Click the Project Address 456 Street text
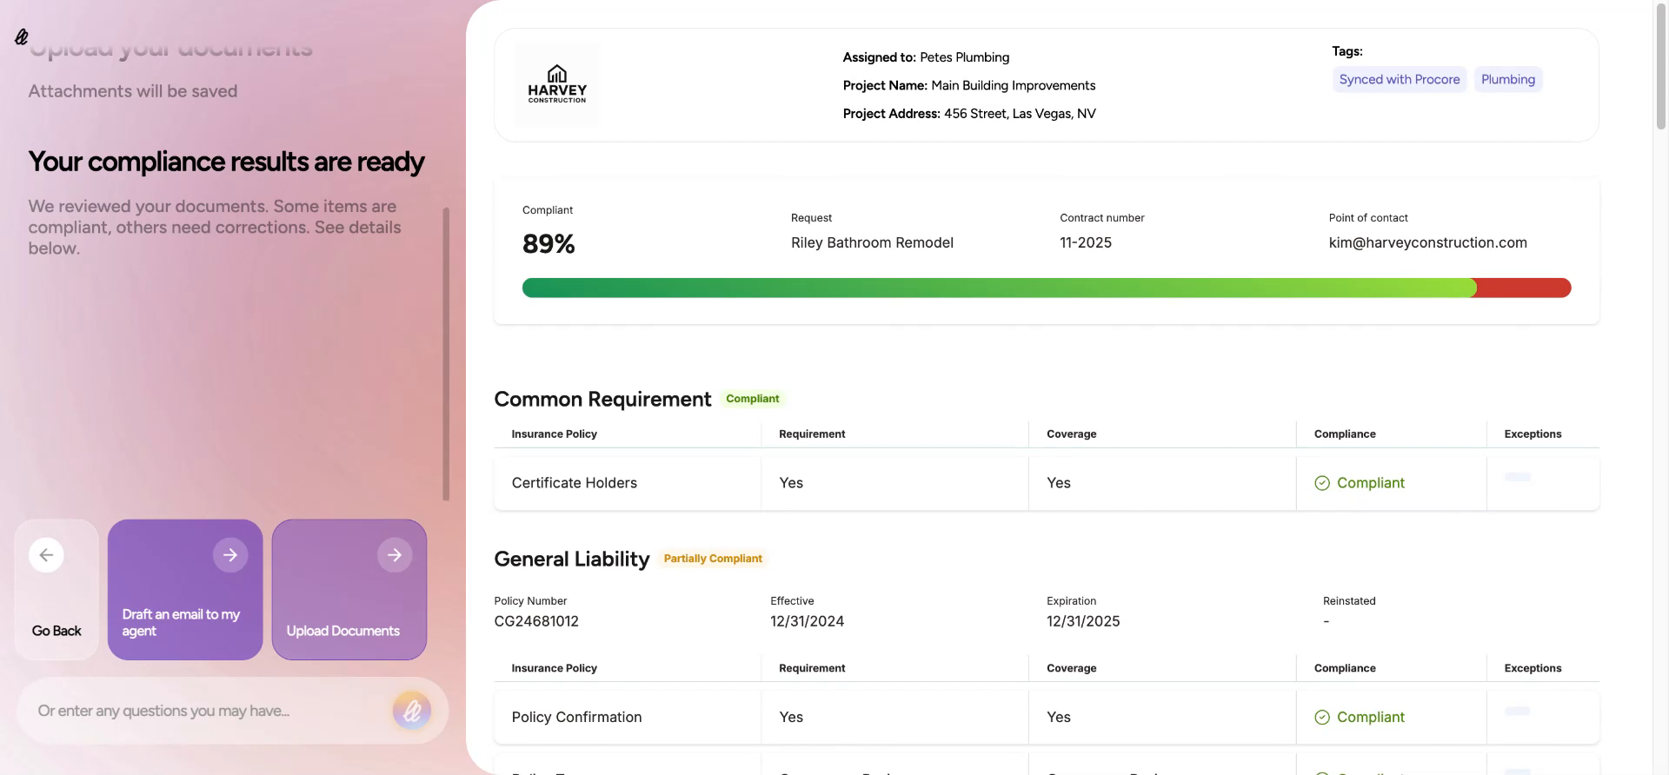 969,114
